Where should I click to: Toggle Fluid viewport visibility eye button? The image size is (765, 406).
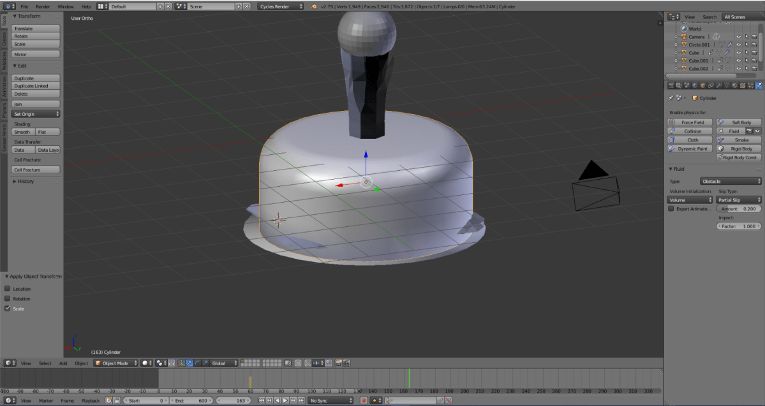[758, 131]
